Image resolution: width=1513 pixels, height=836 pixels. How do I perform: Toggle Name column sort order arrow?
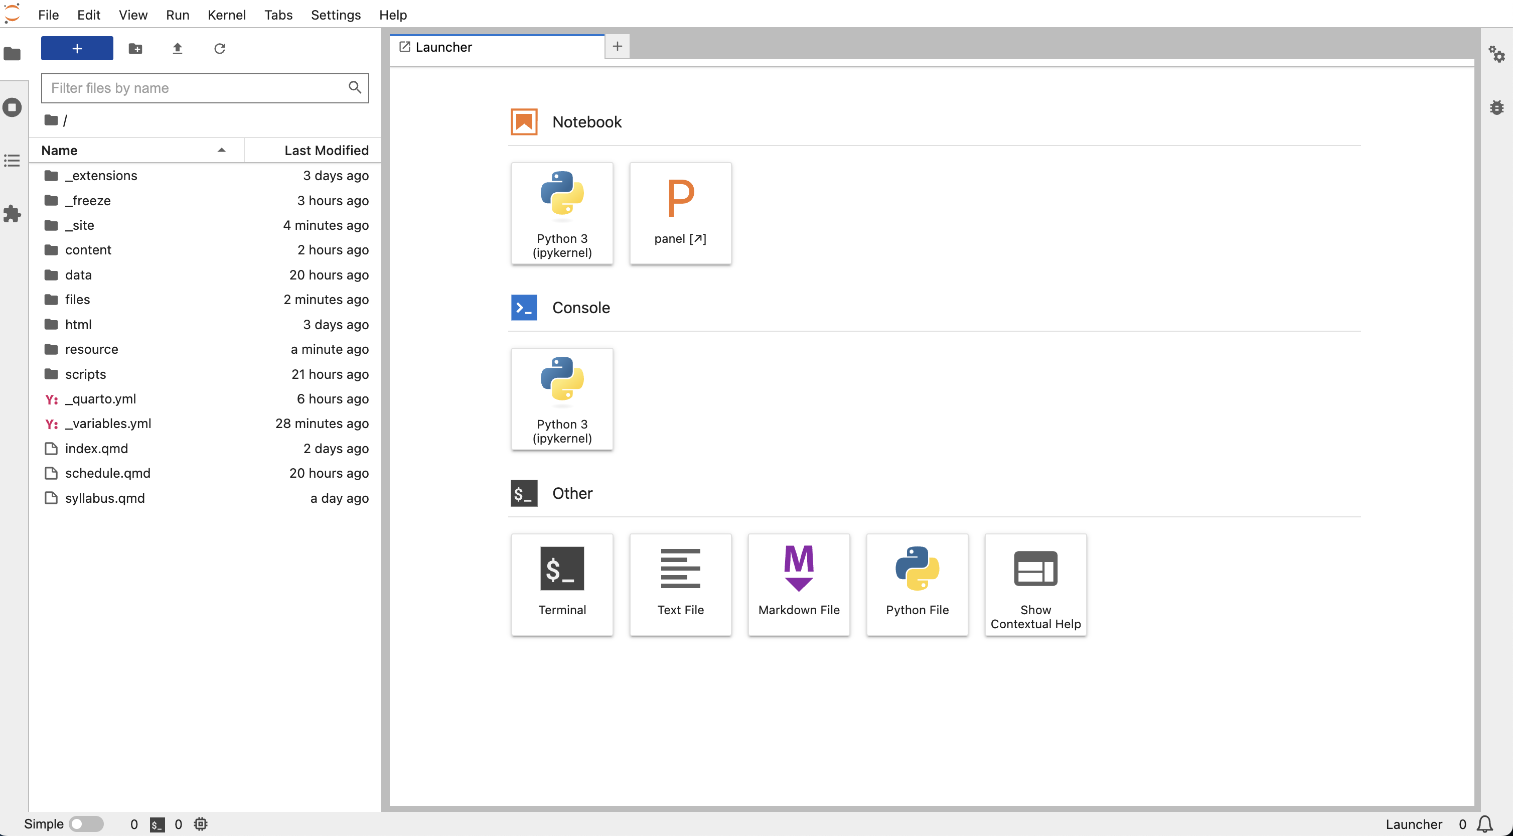coord(221,151)
